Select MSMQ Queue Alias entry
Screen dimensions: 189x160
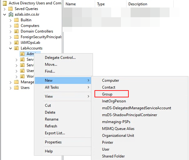coord(140,129)
